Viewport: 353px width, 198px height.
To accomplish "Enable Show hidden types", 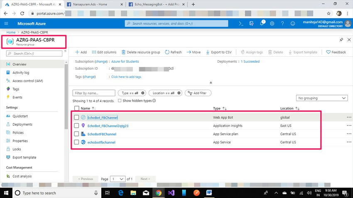I will [120, 100].
